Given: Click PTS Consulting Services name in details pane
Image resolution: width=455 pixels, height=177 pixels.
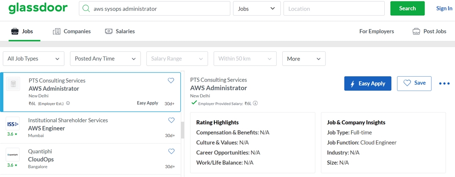Looking at the screenshot, I should pyautogui.click(x=218, y=80).
